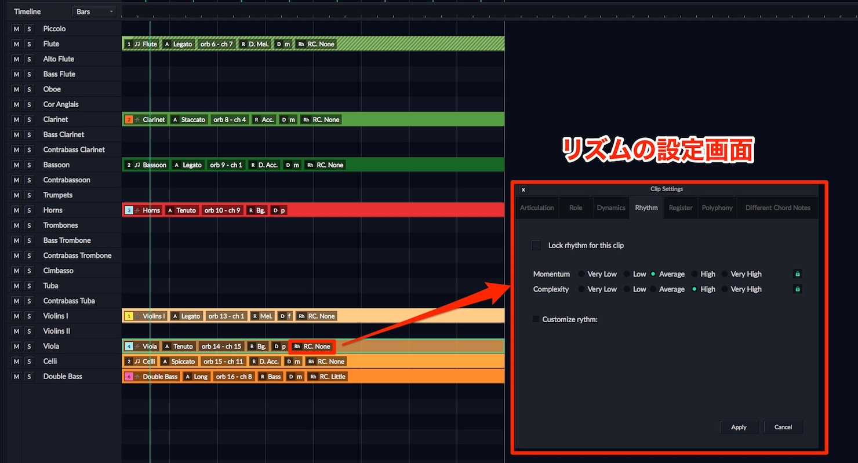Click the Bassoon clip orb 9 - ch 1 tag

pyautogui.click(x=226, y=165)
